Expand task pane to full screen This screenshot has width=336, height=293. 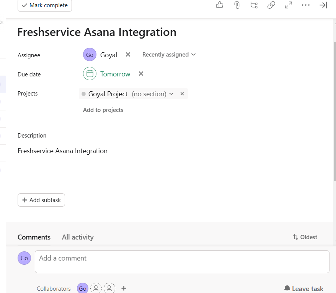pyautogui.click(x=289, y=5)
